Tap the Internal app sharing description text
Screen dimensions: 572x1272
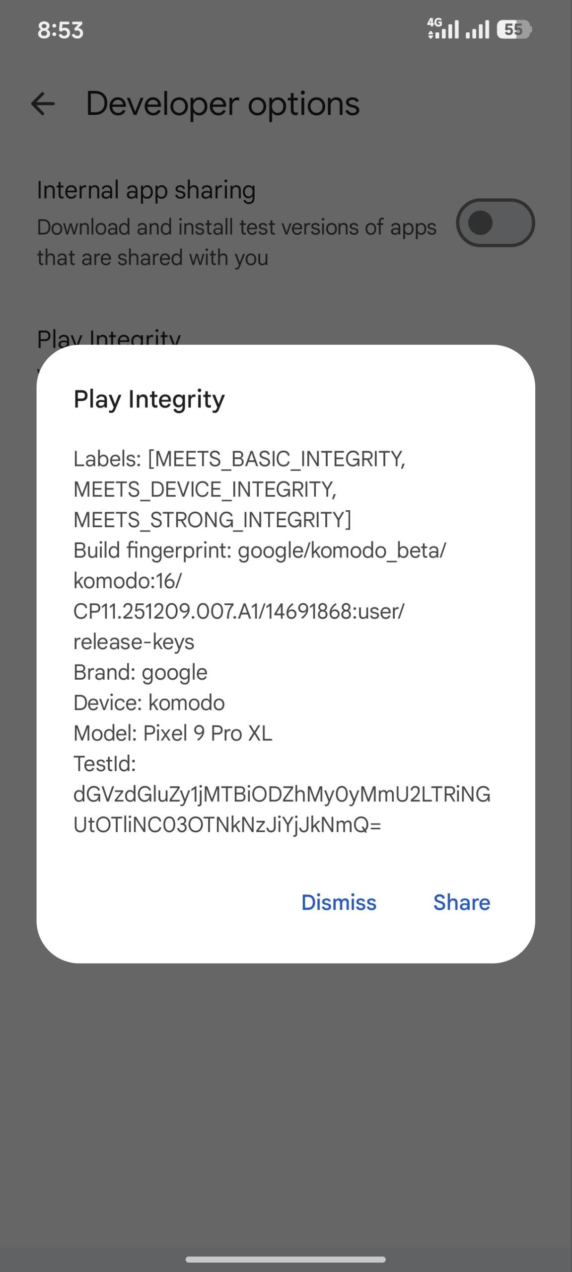pos(236,242)
